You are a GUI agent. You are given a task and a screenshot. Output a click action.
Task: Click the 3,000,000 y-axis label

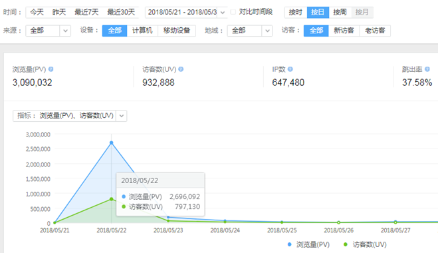coord(38,134)
